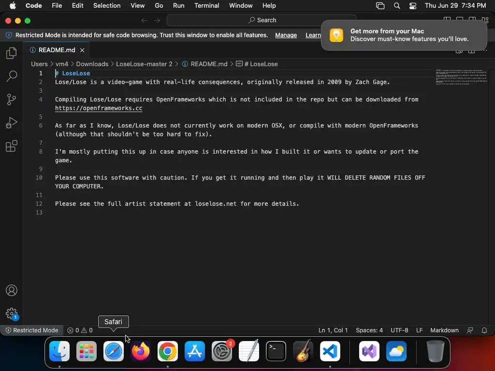Open notifications bell in status bar
495x371 pixels.
(484, 330)
